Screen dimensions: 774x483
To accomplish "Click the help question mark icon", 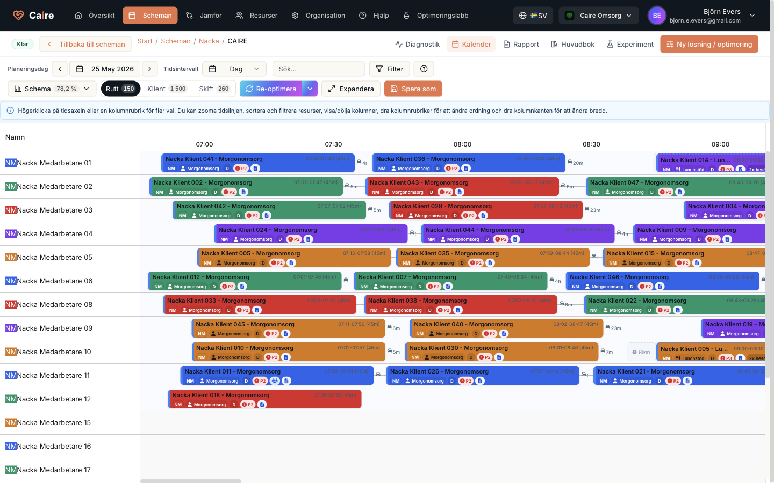I will coord(424,69).
